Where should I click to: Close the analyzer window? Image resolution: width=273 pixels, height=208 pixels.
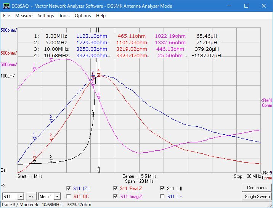tap(263, 6)
